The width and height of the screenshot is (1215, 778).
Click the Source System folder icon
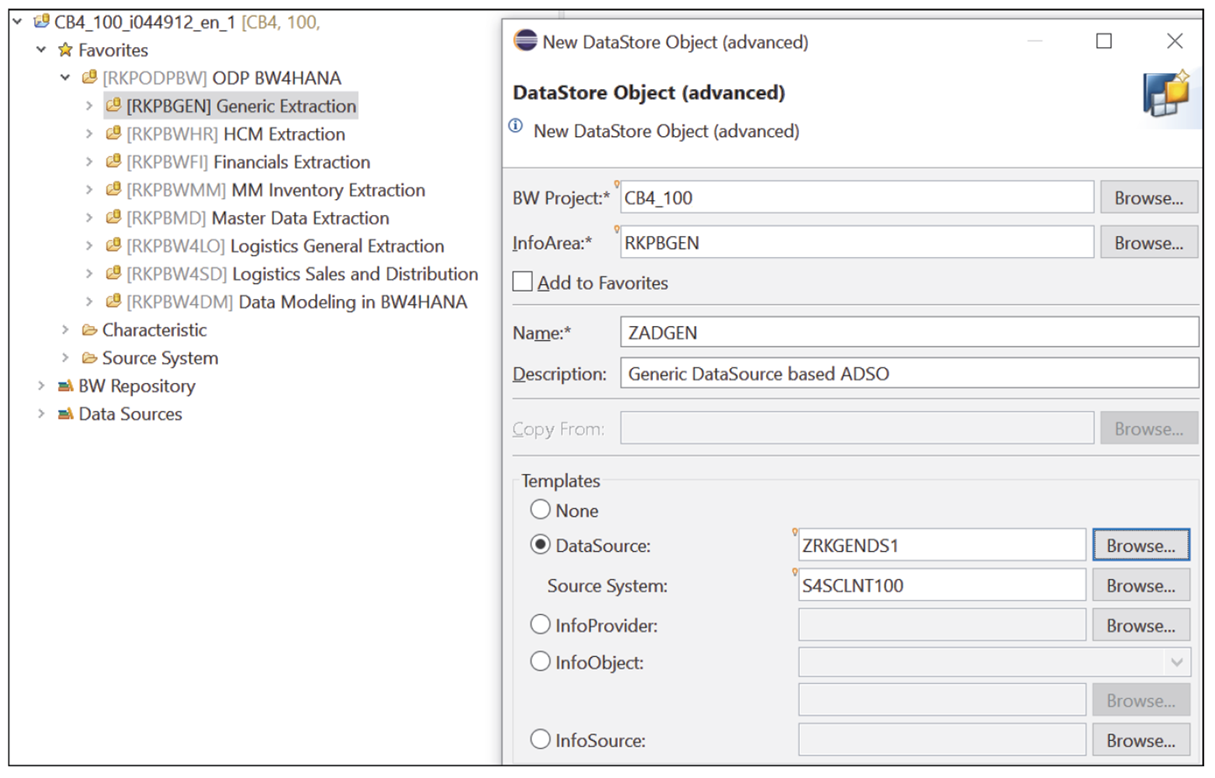[x=90, y=357]
